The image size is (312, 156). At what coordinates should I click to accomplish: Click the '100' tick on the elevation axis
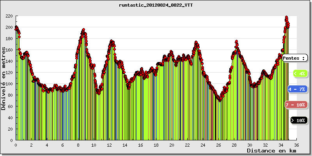point(9,84)
